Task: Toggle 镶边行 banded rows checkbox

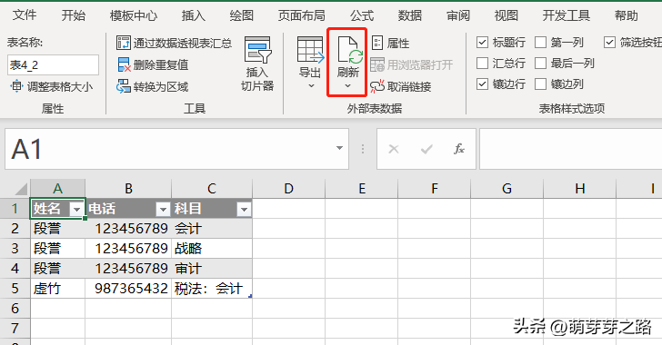Action: click(x=482, y=84)
